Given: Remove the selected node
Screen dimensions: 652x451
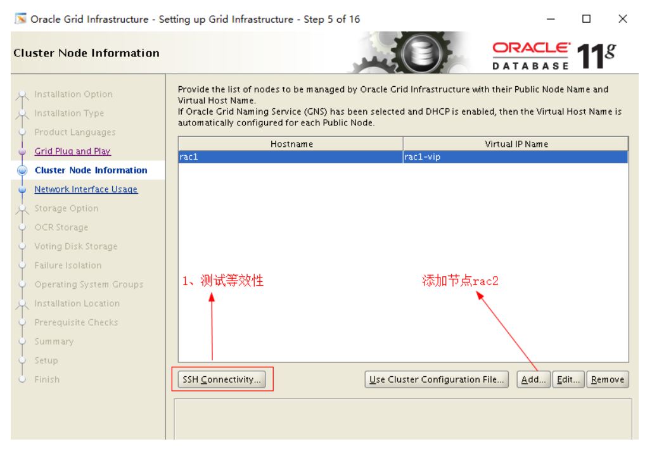Looking at the screenshot, I should [x=608, y=379].
